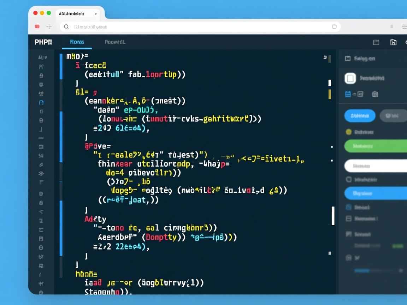
Task: Toggle the shield item below the white field
Action: (349, 179)
